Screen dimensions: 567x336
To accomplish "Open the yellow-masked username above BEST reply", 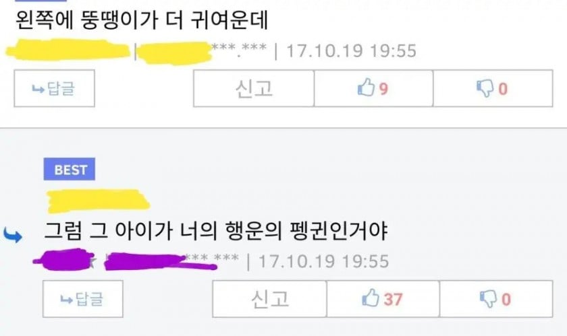I will (98, 201).
